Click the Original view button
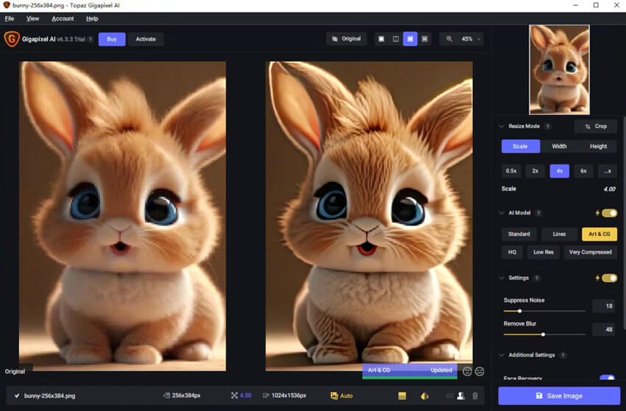The image size is (626, 411). click(x=346, y=39)
